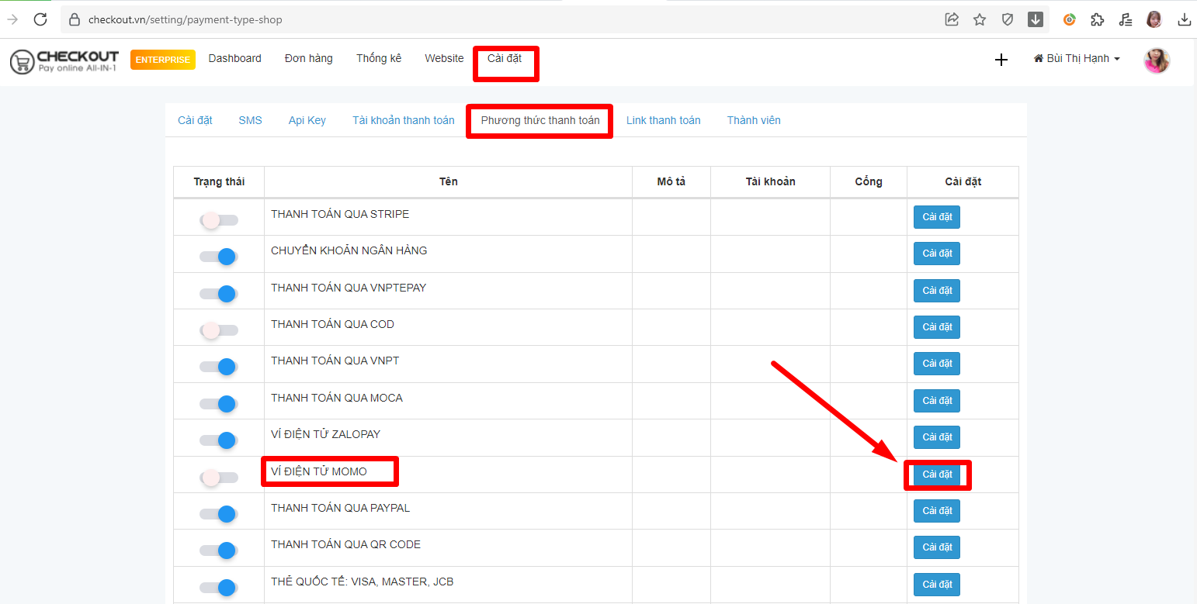The height and width of the screenshot is (604, 1197).
Task: Select the Phương thức thanh toán tab
Action: coord(540,120)
